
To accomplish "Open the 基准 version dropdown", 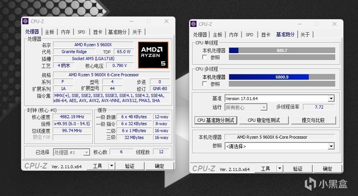I will click(x=331, y=99).
